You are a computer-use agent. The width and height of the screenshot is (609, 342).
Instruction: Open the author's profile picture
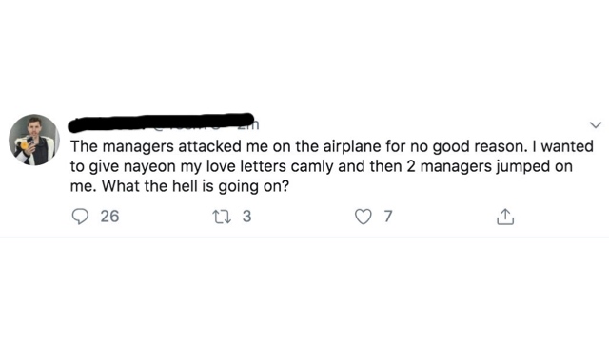pos(34,140)
